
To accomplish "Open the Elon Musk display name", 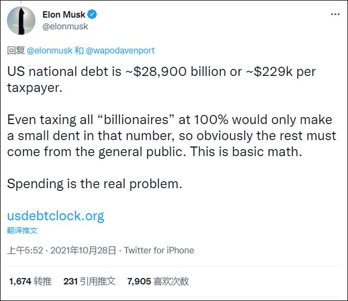I will click(x=64, y=15).
